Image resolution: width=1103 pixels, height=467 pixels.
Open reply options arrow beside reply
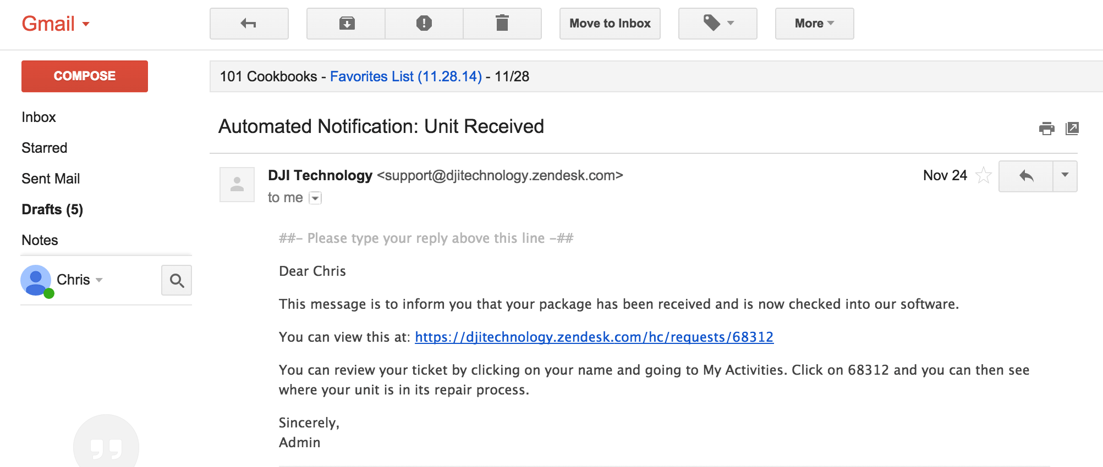tap(1065, 176)
